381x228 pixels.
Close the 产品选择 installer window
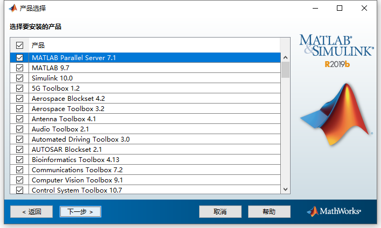pyautogui.click(x=364, y=8)
